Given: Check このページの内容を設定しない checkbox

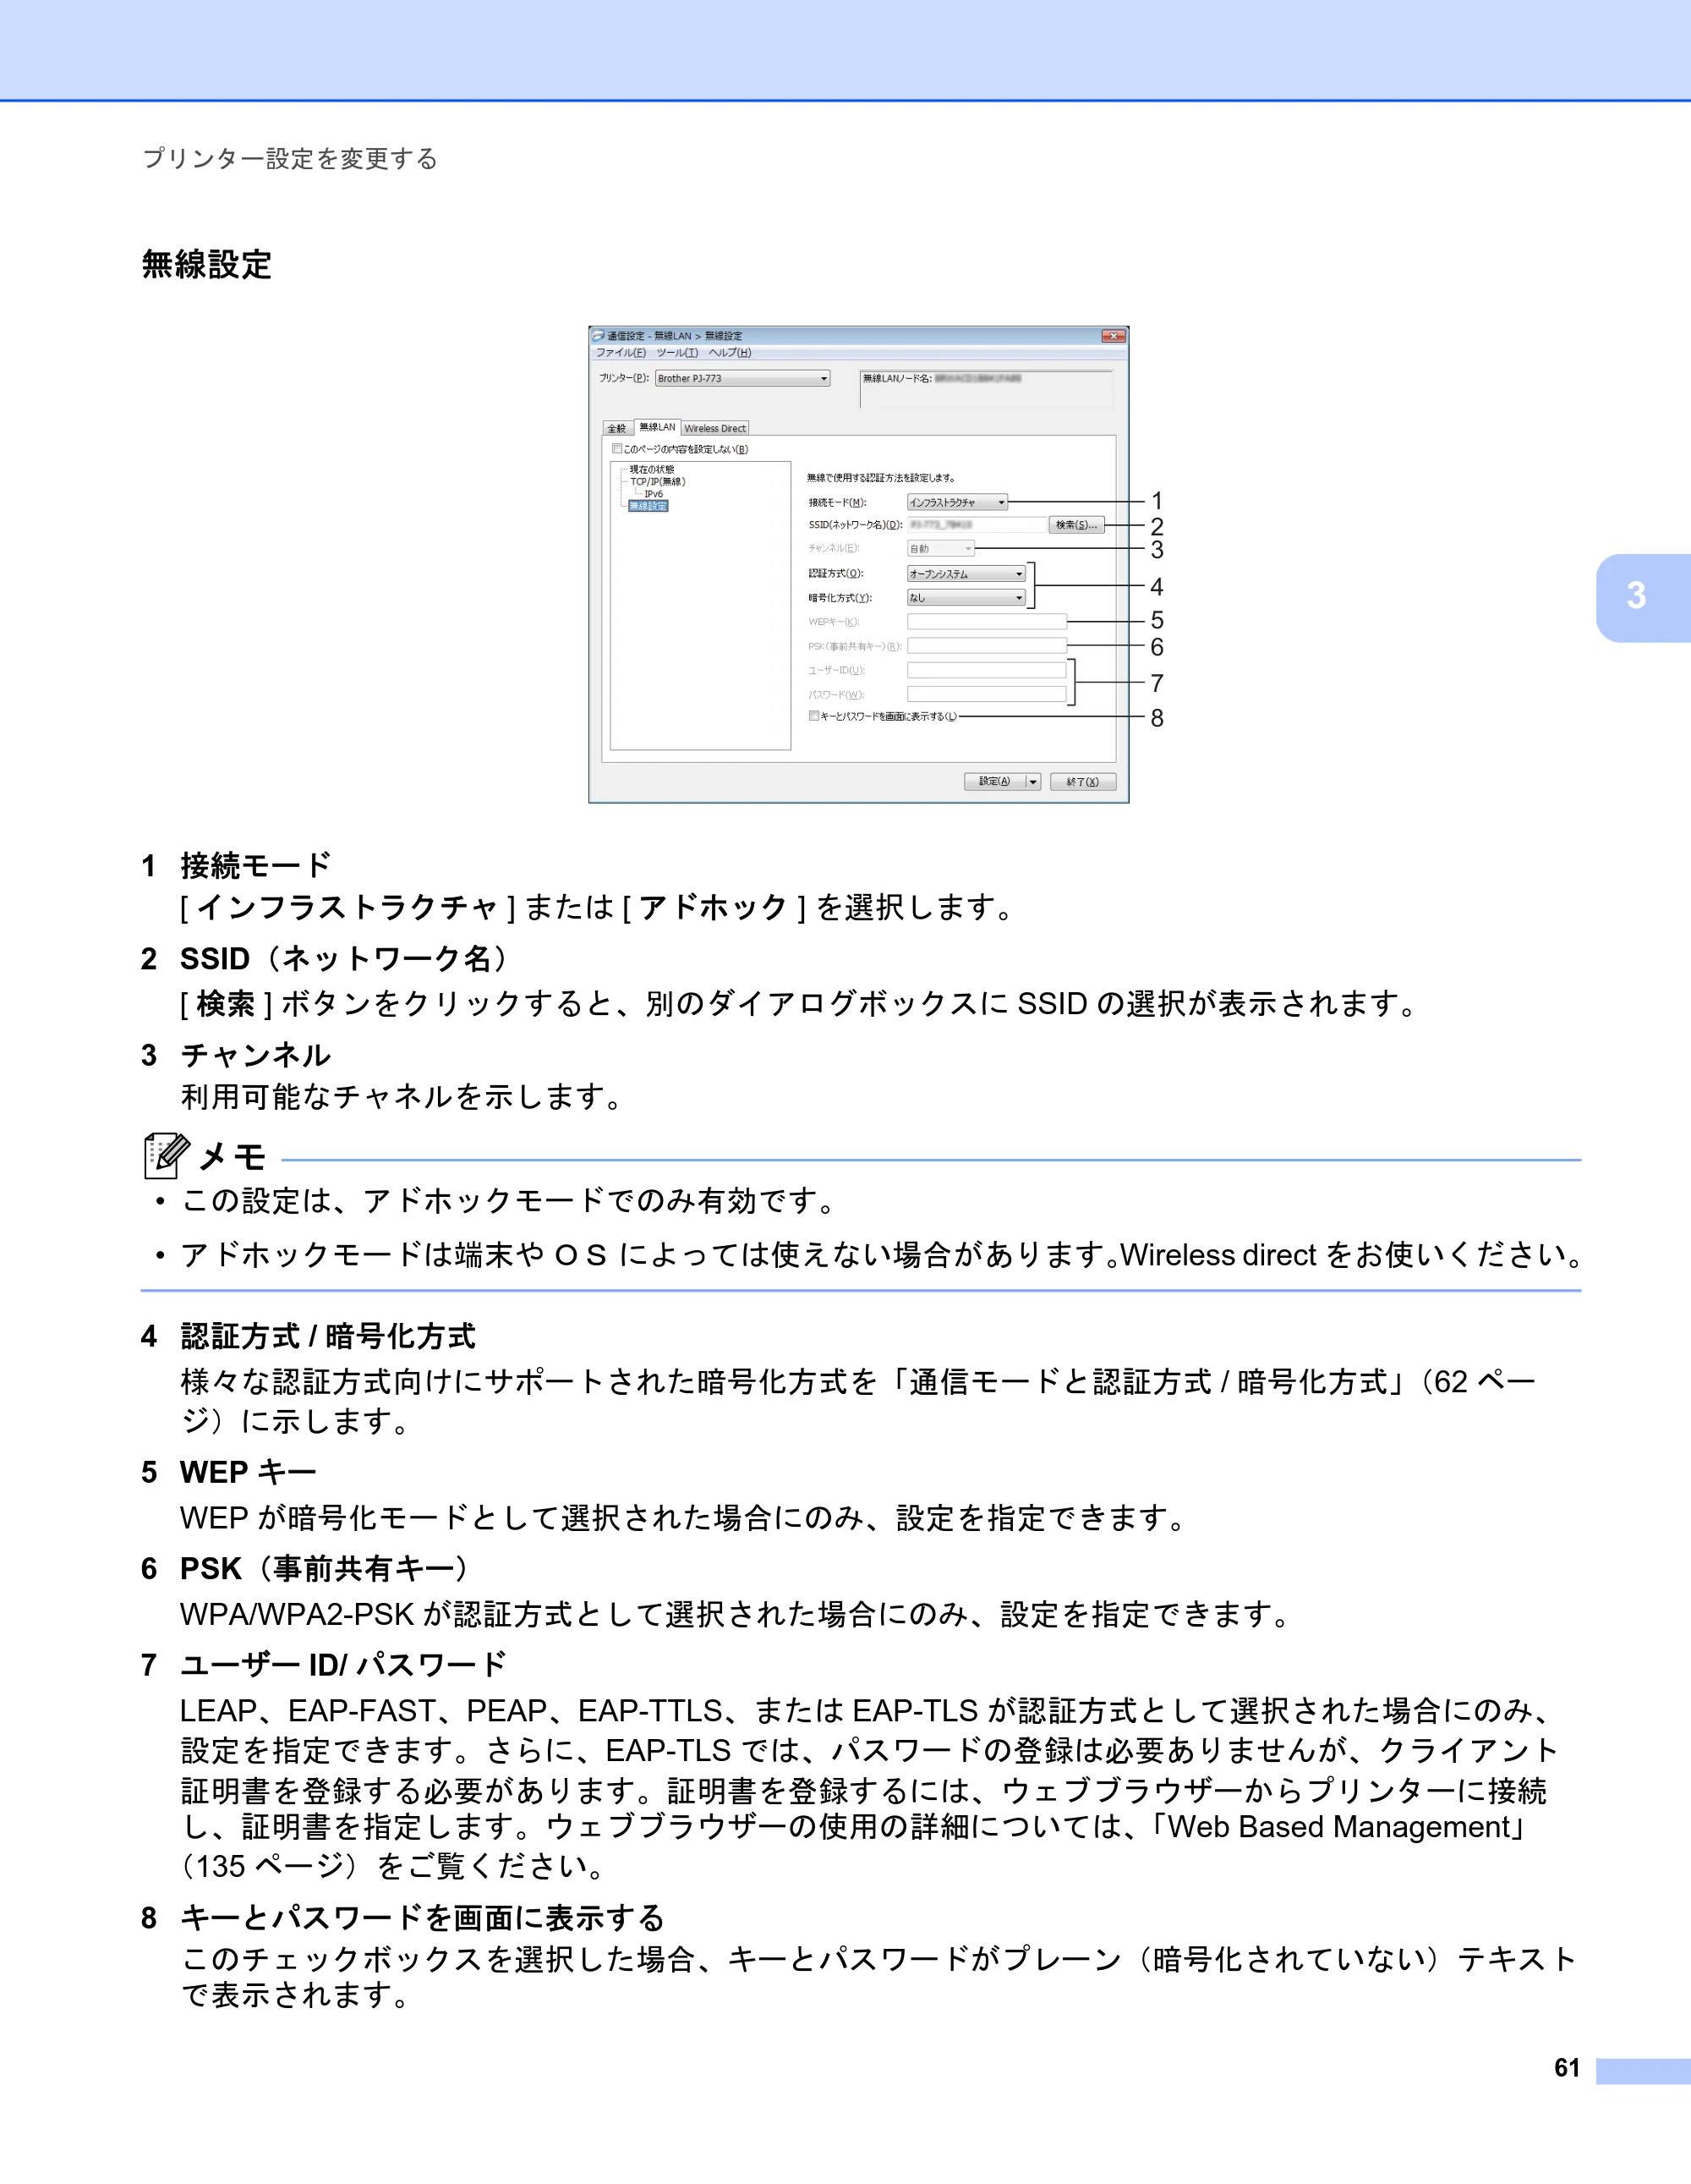Looking at the screenshot, I should point(616,449).
